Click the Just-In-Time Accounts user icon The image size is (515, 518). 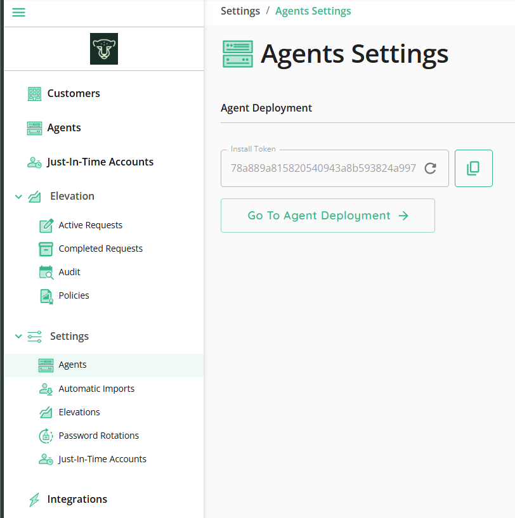point(33,162)
